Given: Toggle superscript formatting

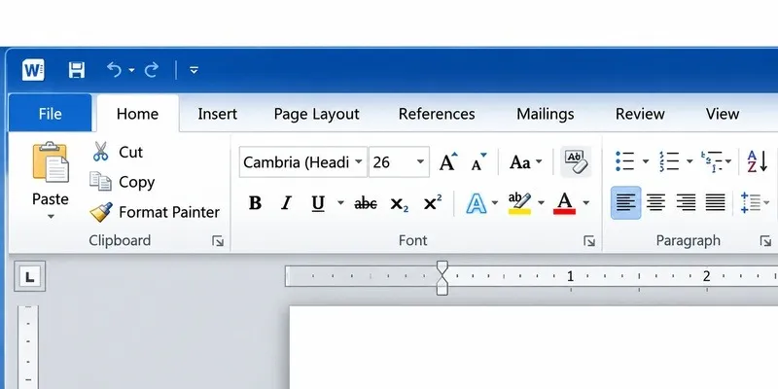Looking at the screenshot, I should point(433,203).
